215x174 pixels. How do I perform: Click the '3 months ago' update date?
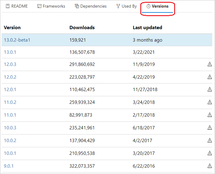[147, 40]
